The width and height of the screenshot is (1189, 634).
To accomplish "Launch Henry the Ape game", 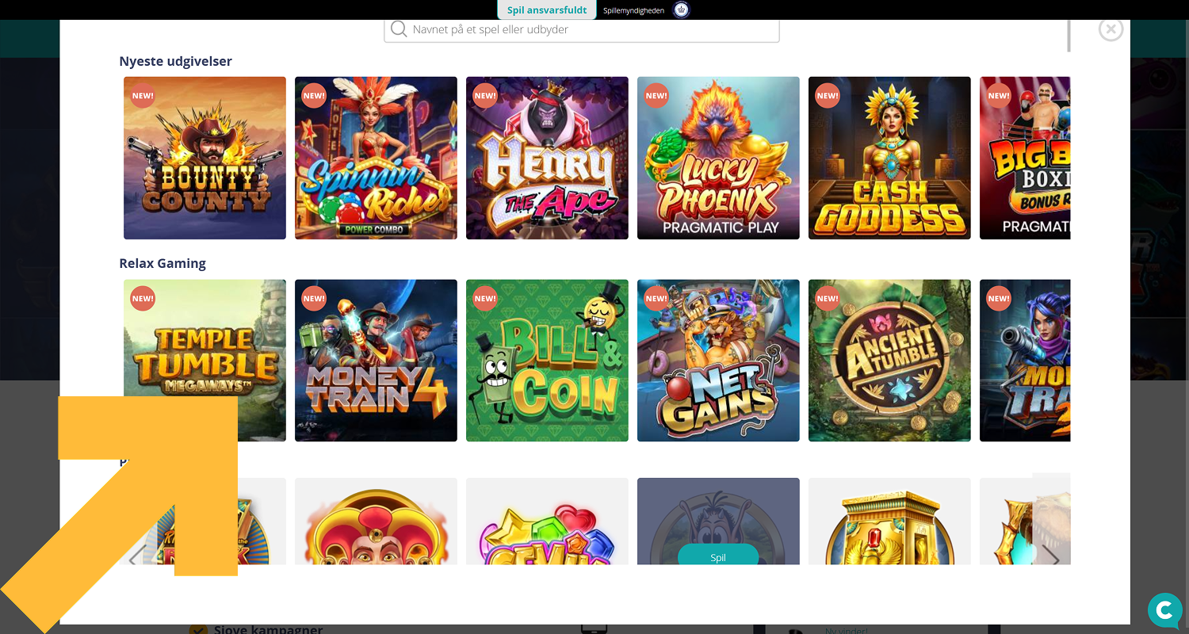I will [547, 158].
